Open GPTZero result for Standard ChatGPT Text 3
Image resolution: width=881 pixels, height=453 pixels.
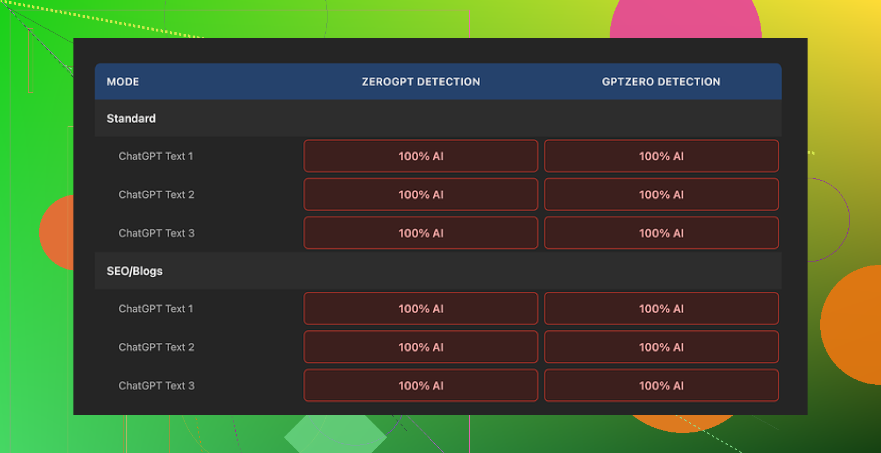(x=661, y=233)
